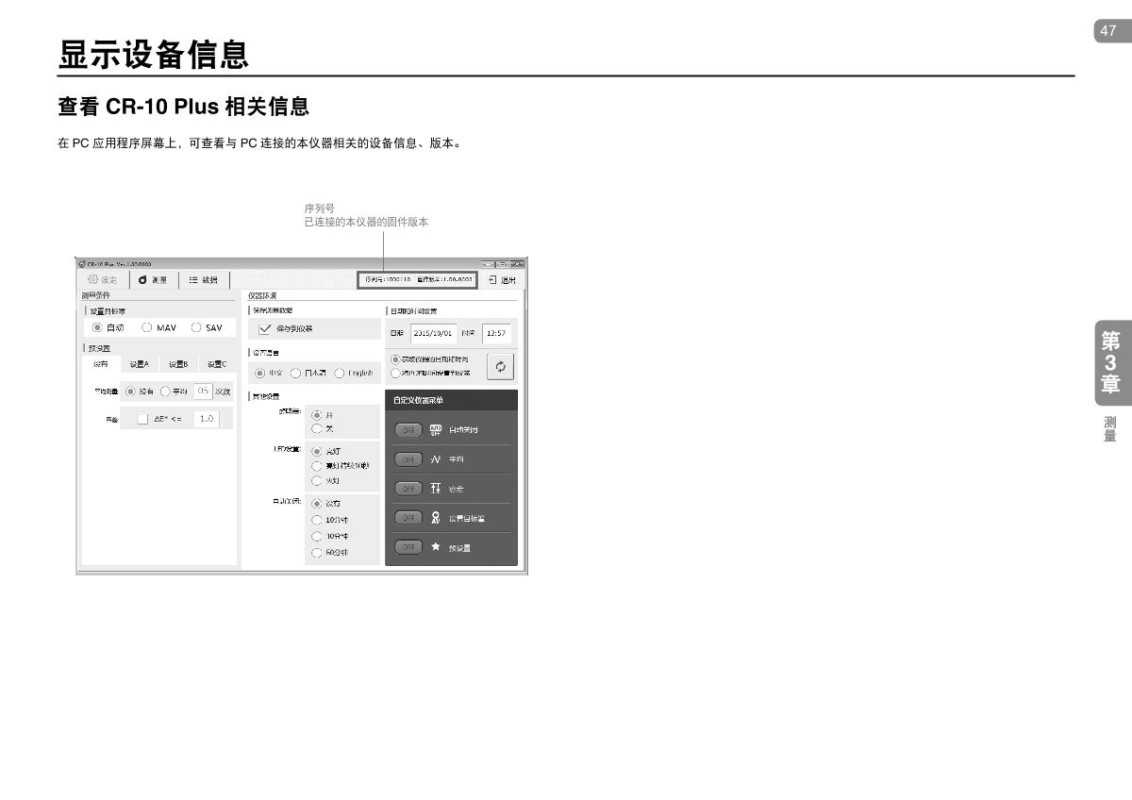Image resolution: width=1132 pixels, height=800 pixels.
Task: Switch to the 数据 data list tab
Action: tap(203, 280)
